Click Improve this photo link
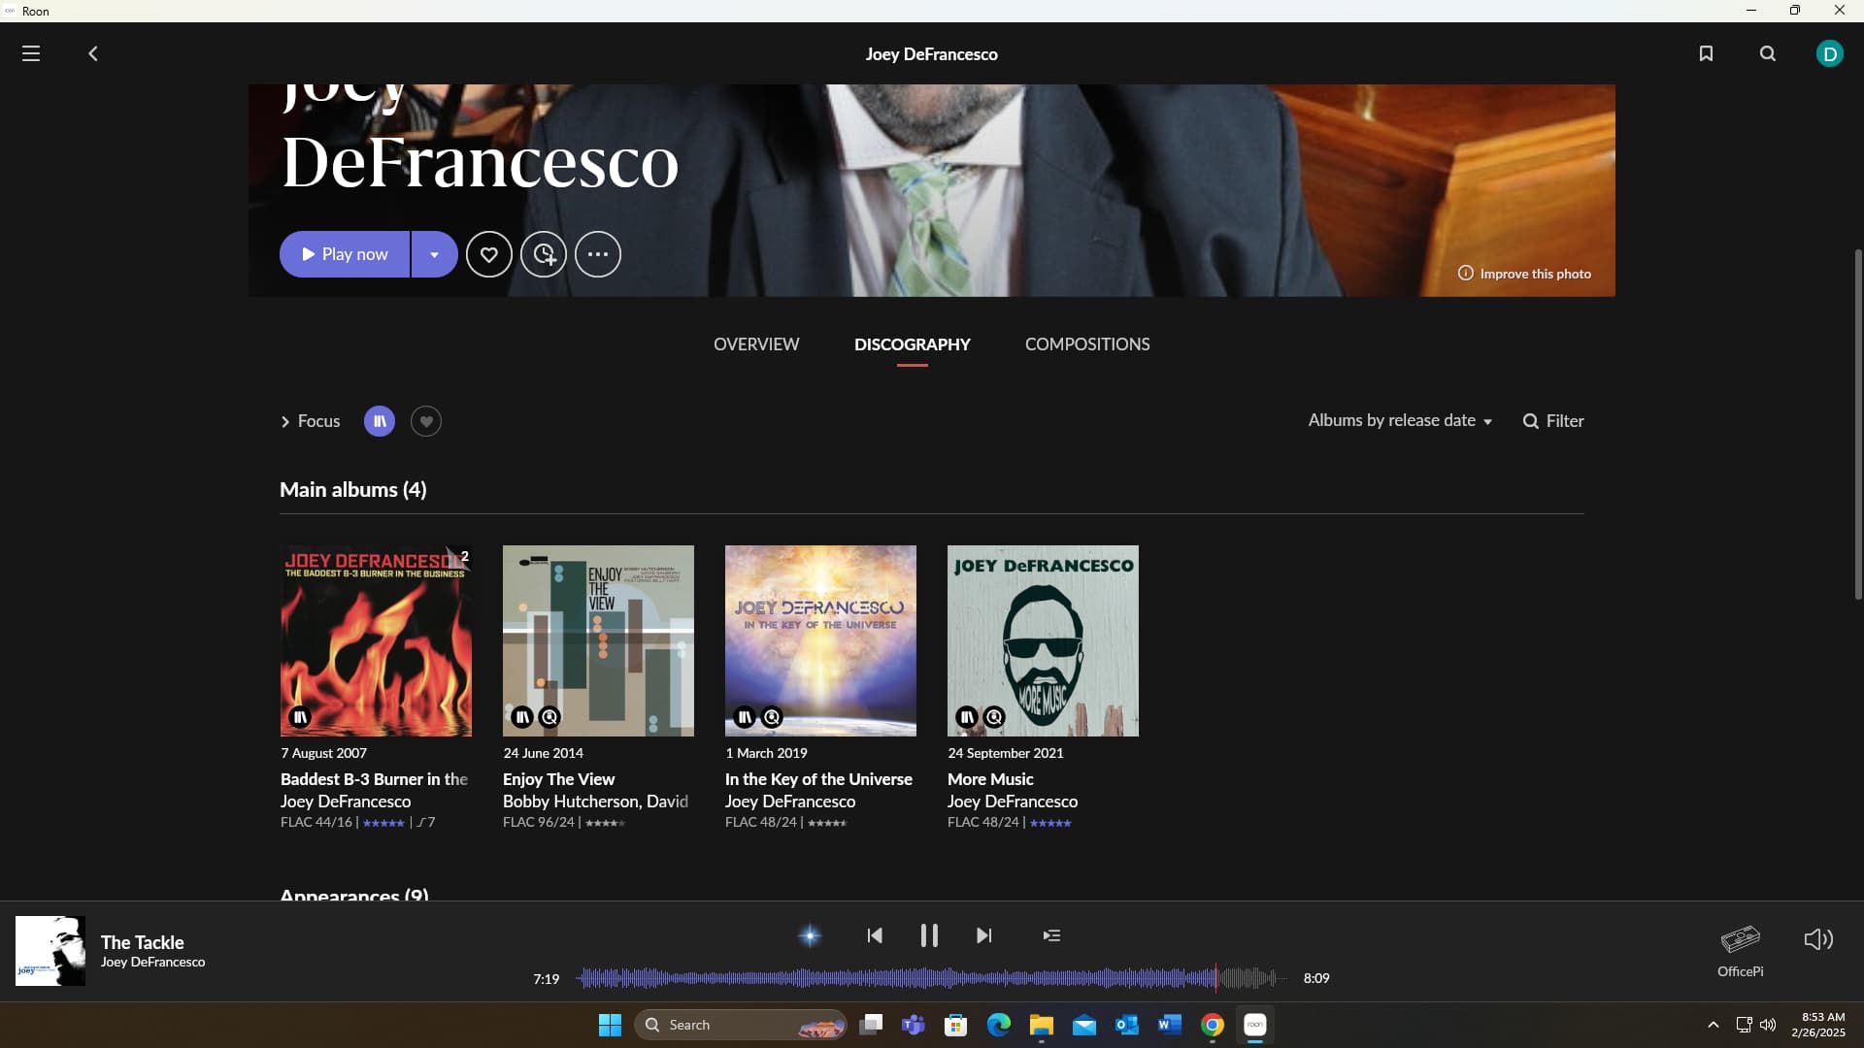This screenshot has height=1048, width=1864. tap(1524, 274)
